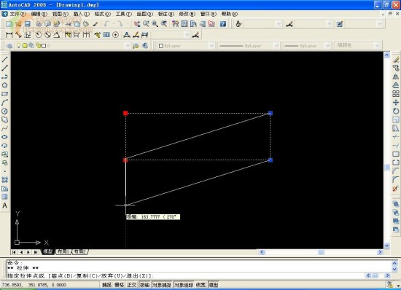Open the ByLayer color dropdown
401x290 pixels.
[185, 46]
